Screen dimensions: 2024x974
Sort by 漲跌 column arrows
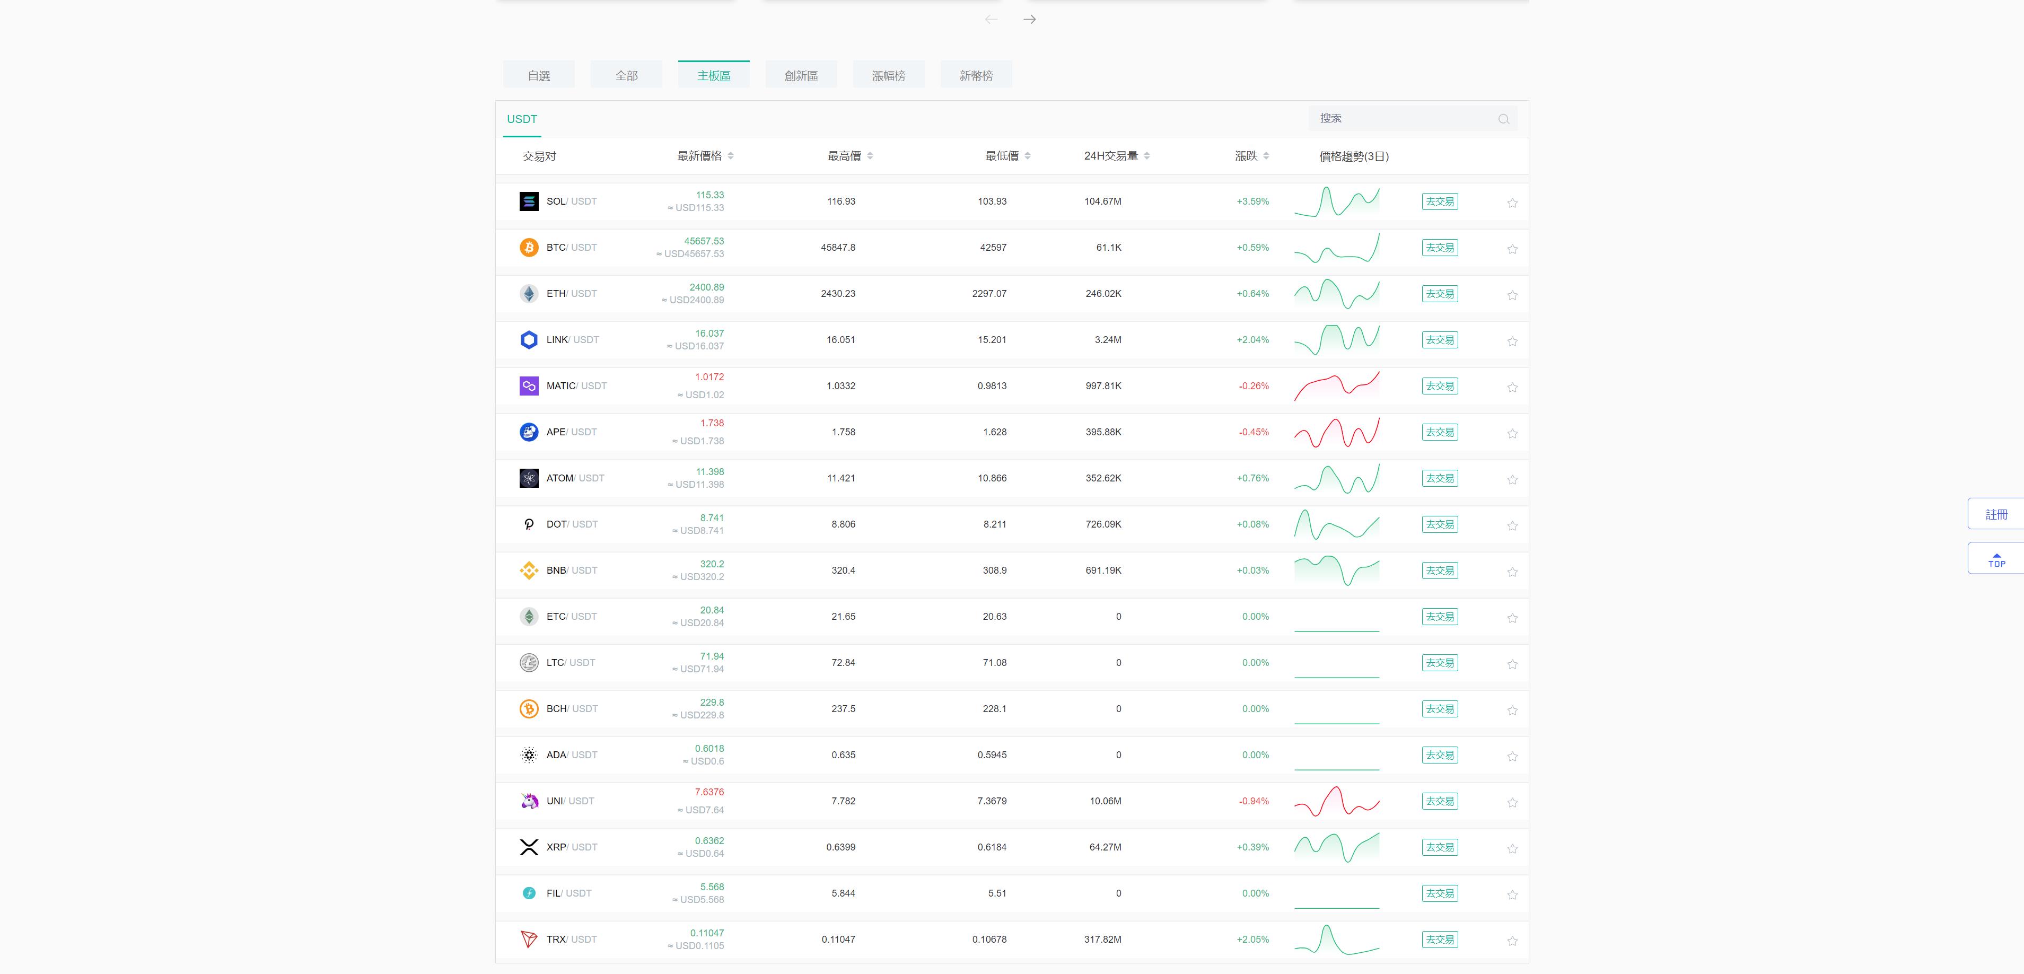1266,156
